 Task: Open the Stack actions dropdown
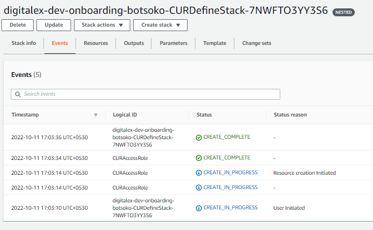tap(102, 25)
